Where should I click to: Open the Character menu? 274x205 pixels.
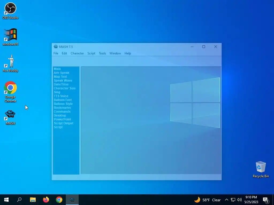77,53
